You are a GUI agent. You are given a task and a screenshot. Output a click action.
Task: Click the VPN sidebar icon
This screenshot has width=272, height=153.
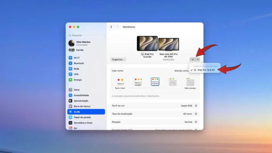70,74
